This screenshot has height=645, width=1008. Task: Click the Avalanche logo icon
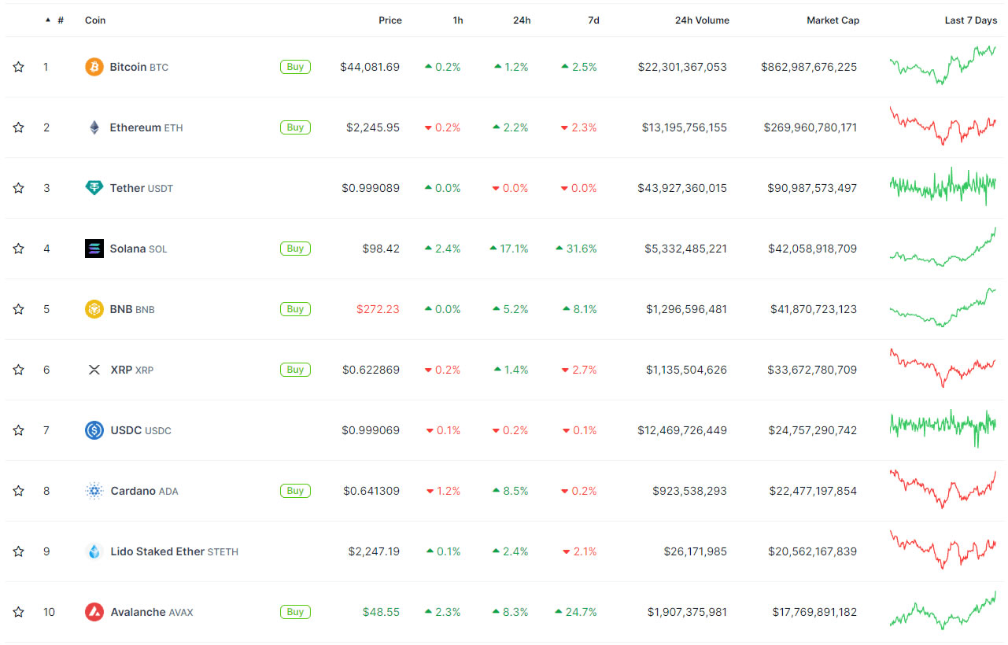tap(94, 612)
